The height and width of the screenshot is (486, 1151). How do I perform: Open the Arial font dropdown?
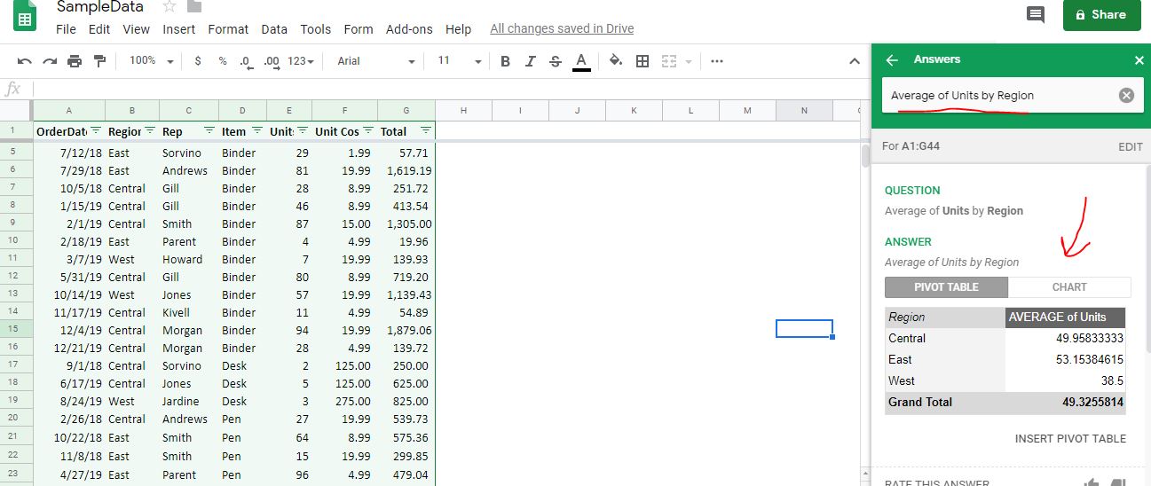click(376, 61)
